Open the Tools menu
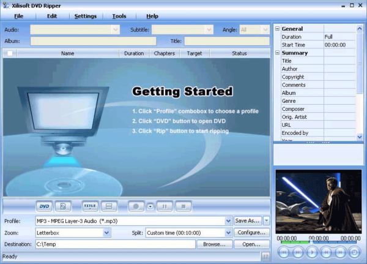The height and width of the screenshot is (264, 367). pos(119,16)
